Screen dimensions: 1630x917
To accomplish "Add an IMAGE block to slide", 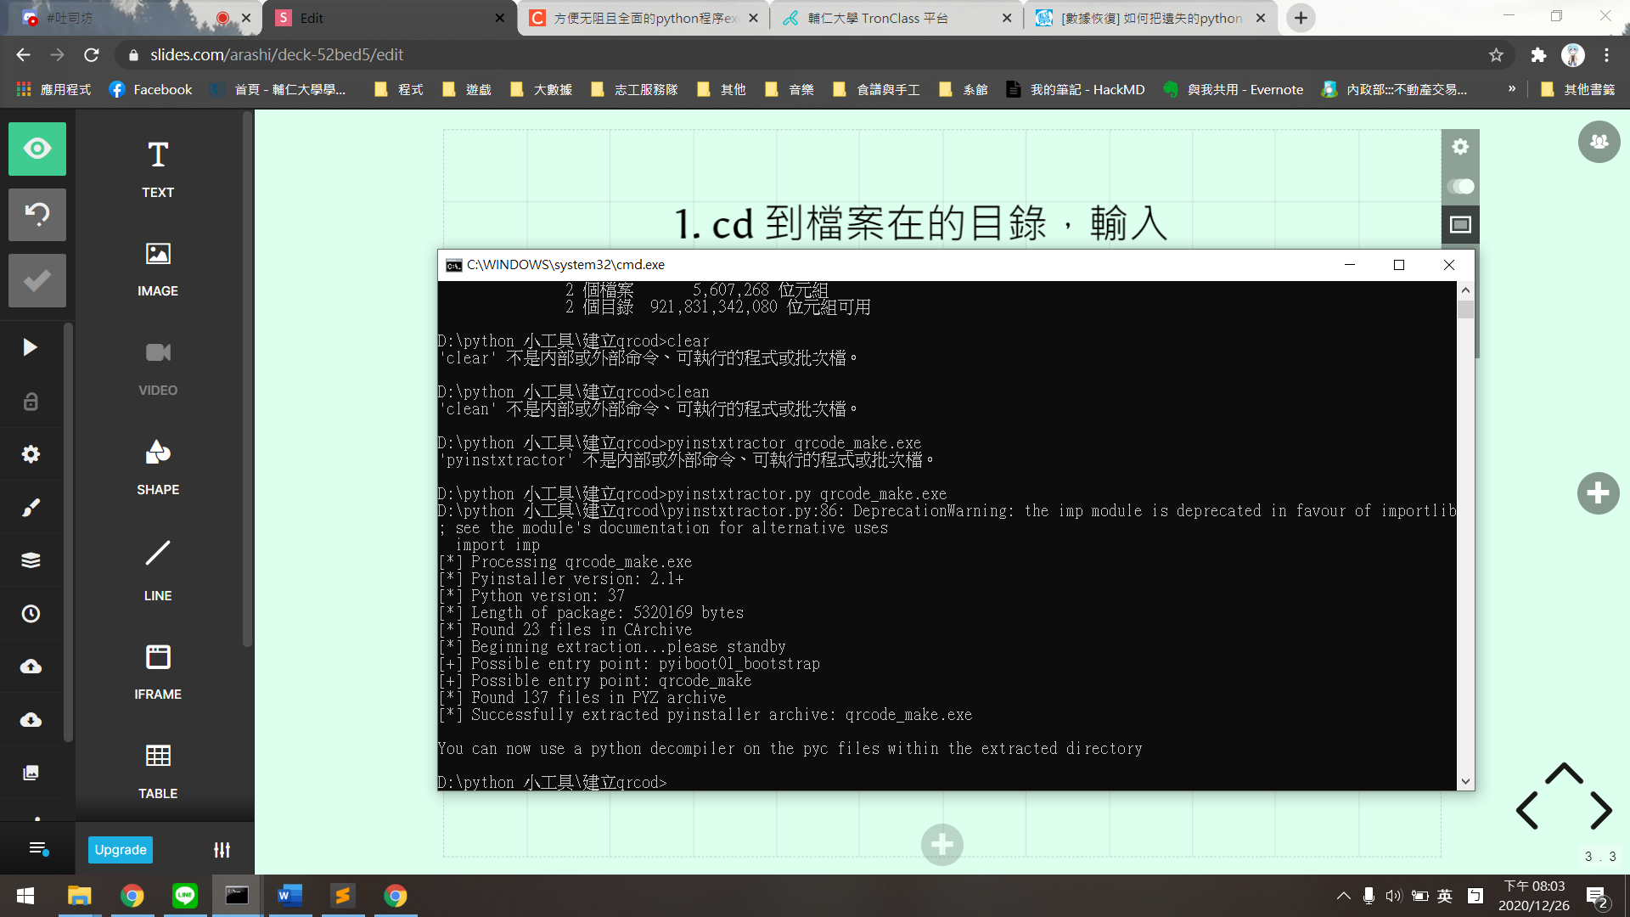I will tap(158, 267).
